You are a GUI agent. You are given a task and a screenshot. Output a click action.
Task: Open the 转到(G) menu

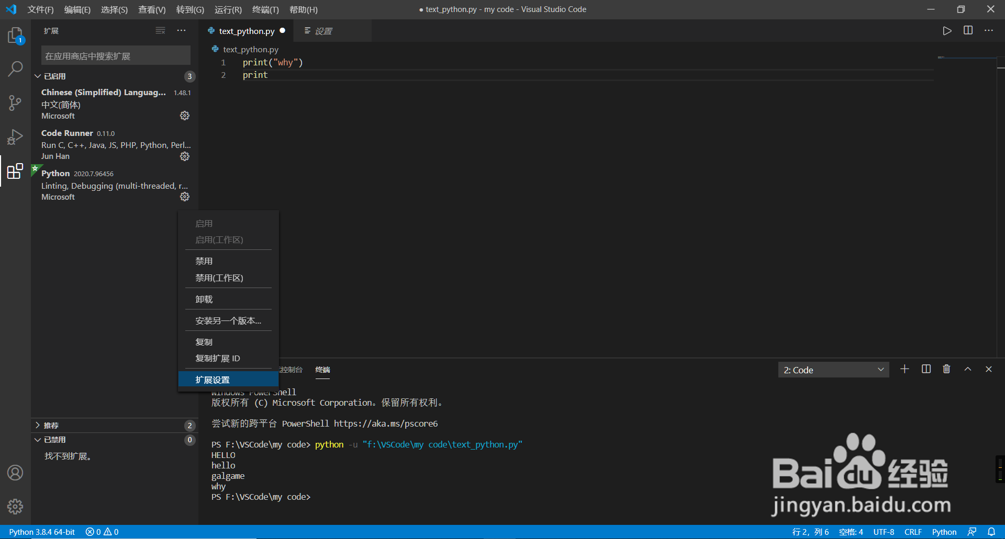click(x=190, y=9)
